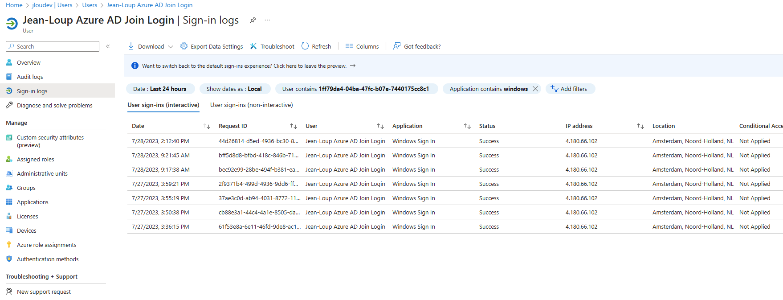Select request ID bec92e99-28be-494f-b381-ea...
The width and height of the screenshot is (783, 300).
tap(259, 169)
